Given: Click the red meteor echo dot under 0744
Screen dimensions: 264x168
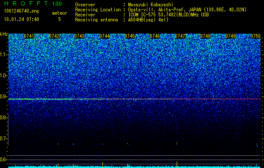Looking at the screenshot, I should (x=102, y=144).
